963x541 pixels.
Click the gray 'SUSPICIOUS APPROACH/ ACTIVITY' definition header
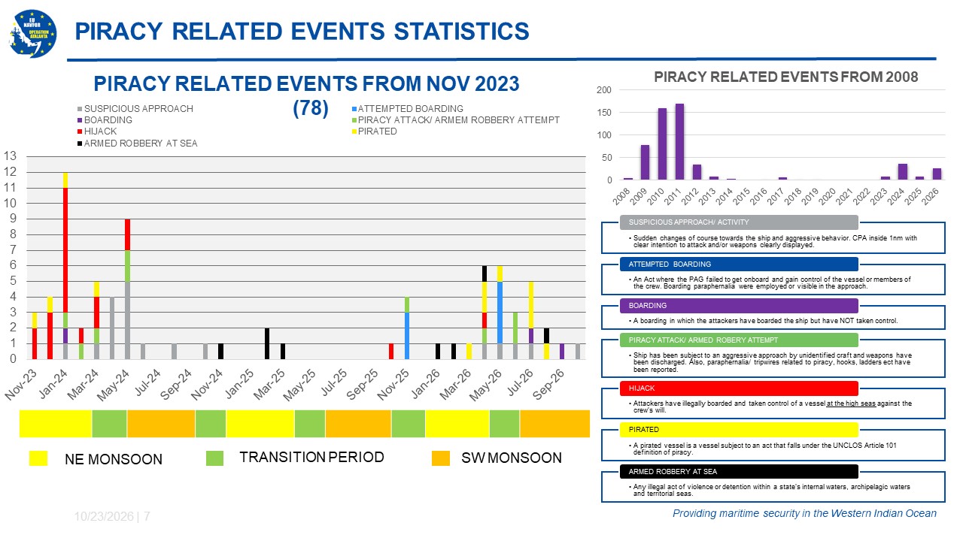pos(738,222)
